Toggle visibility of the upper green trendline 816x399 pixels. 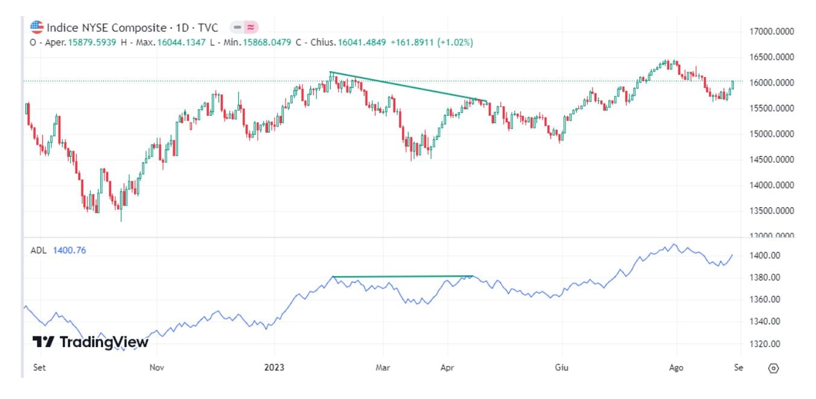coord(410,86)
